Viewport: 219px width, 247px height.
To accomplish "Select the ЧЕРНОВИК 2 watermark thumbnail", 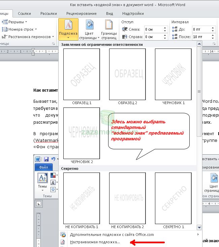I will (x=82, y=133).
